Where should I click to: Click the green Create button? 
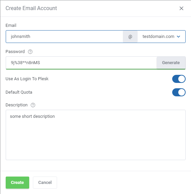pos(17,183)
